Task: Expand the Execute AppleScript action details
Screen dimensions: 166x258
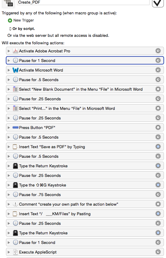Action: (x=9, y=252)
